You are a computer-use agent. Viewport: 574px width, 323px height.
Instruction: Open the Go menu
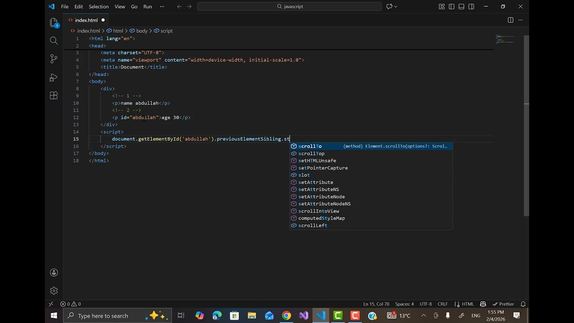(134, 6)
